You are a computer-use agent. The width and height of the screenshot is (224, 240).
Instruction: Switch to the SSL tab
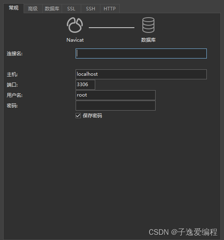pyautogui.click(x=71, y=9)
